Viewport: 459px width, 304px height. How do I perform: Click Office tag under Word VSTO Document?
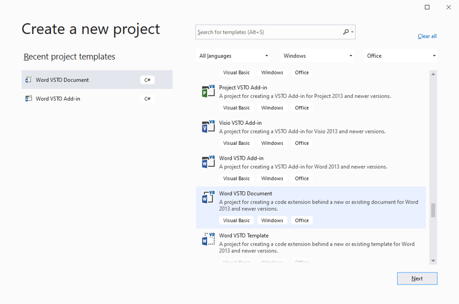click(302, 220)
